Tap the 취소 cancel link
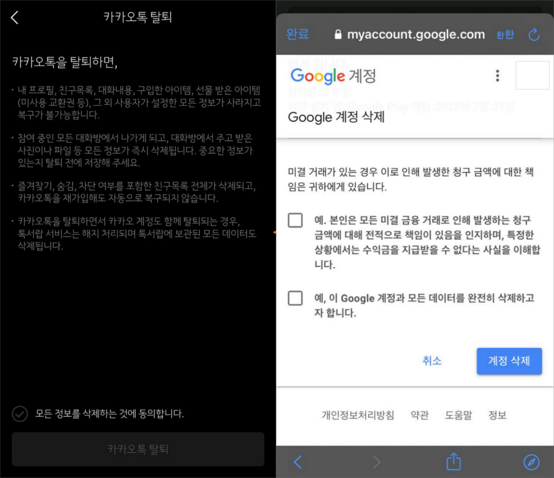The image size is (554, 478). (x=432, y=361)
